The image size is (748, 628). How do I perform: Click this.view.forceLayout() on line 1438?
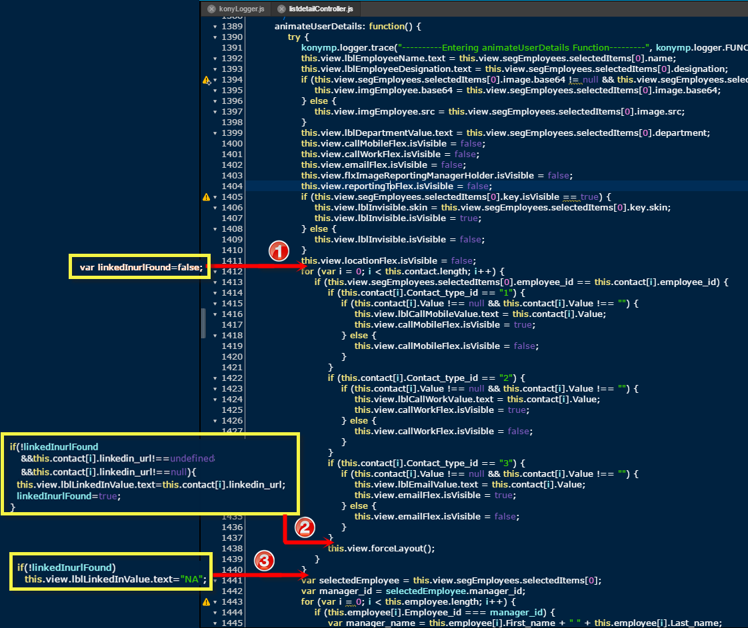[381, 549]
